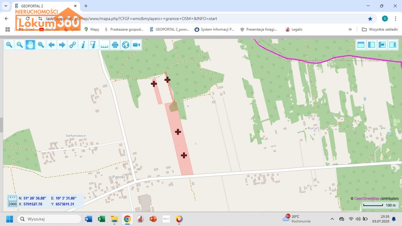Open the notification bell icon
The image size is (402, 226).
394,219
